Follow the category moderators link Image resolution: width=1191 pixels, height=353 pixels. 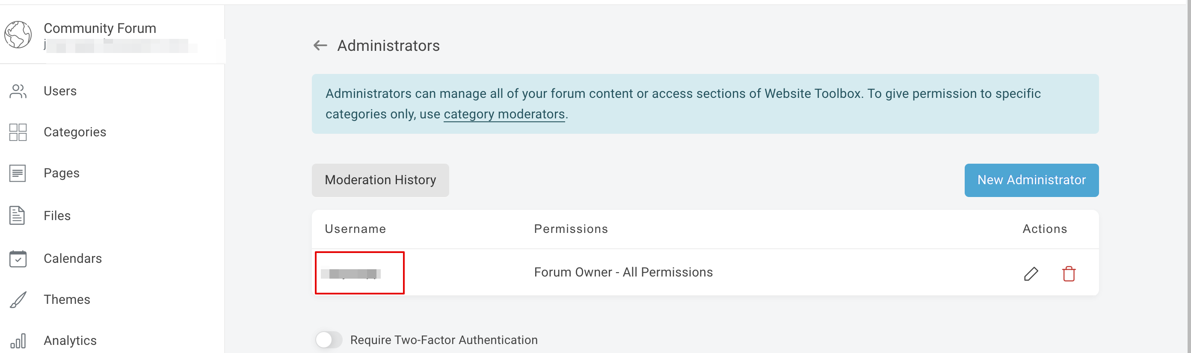[504, 114]
